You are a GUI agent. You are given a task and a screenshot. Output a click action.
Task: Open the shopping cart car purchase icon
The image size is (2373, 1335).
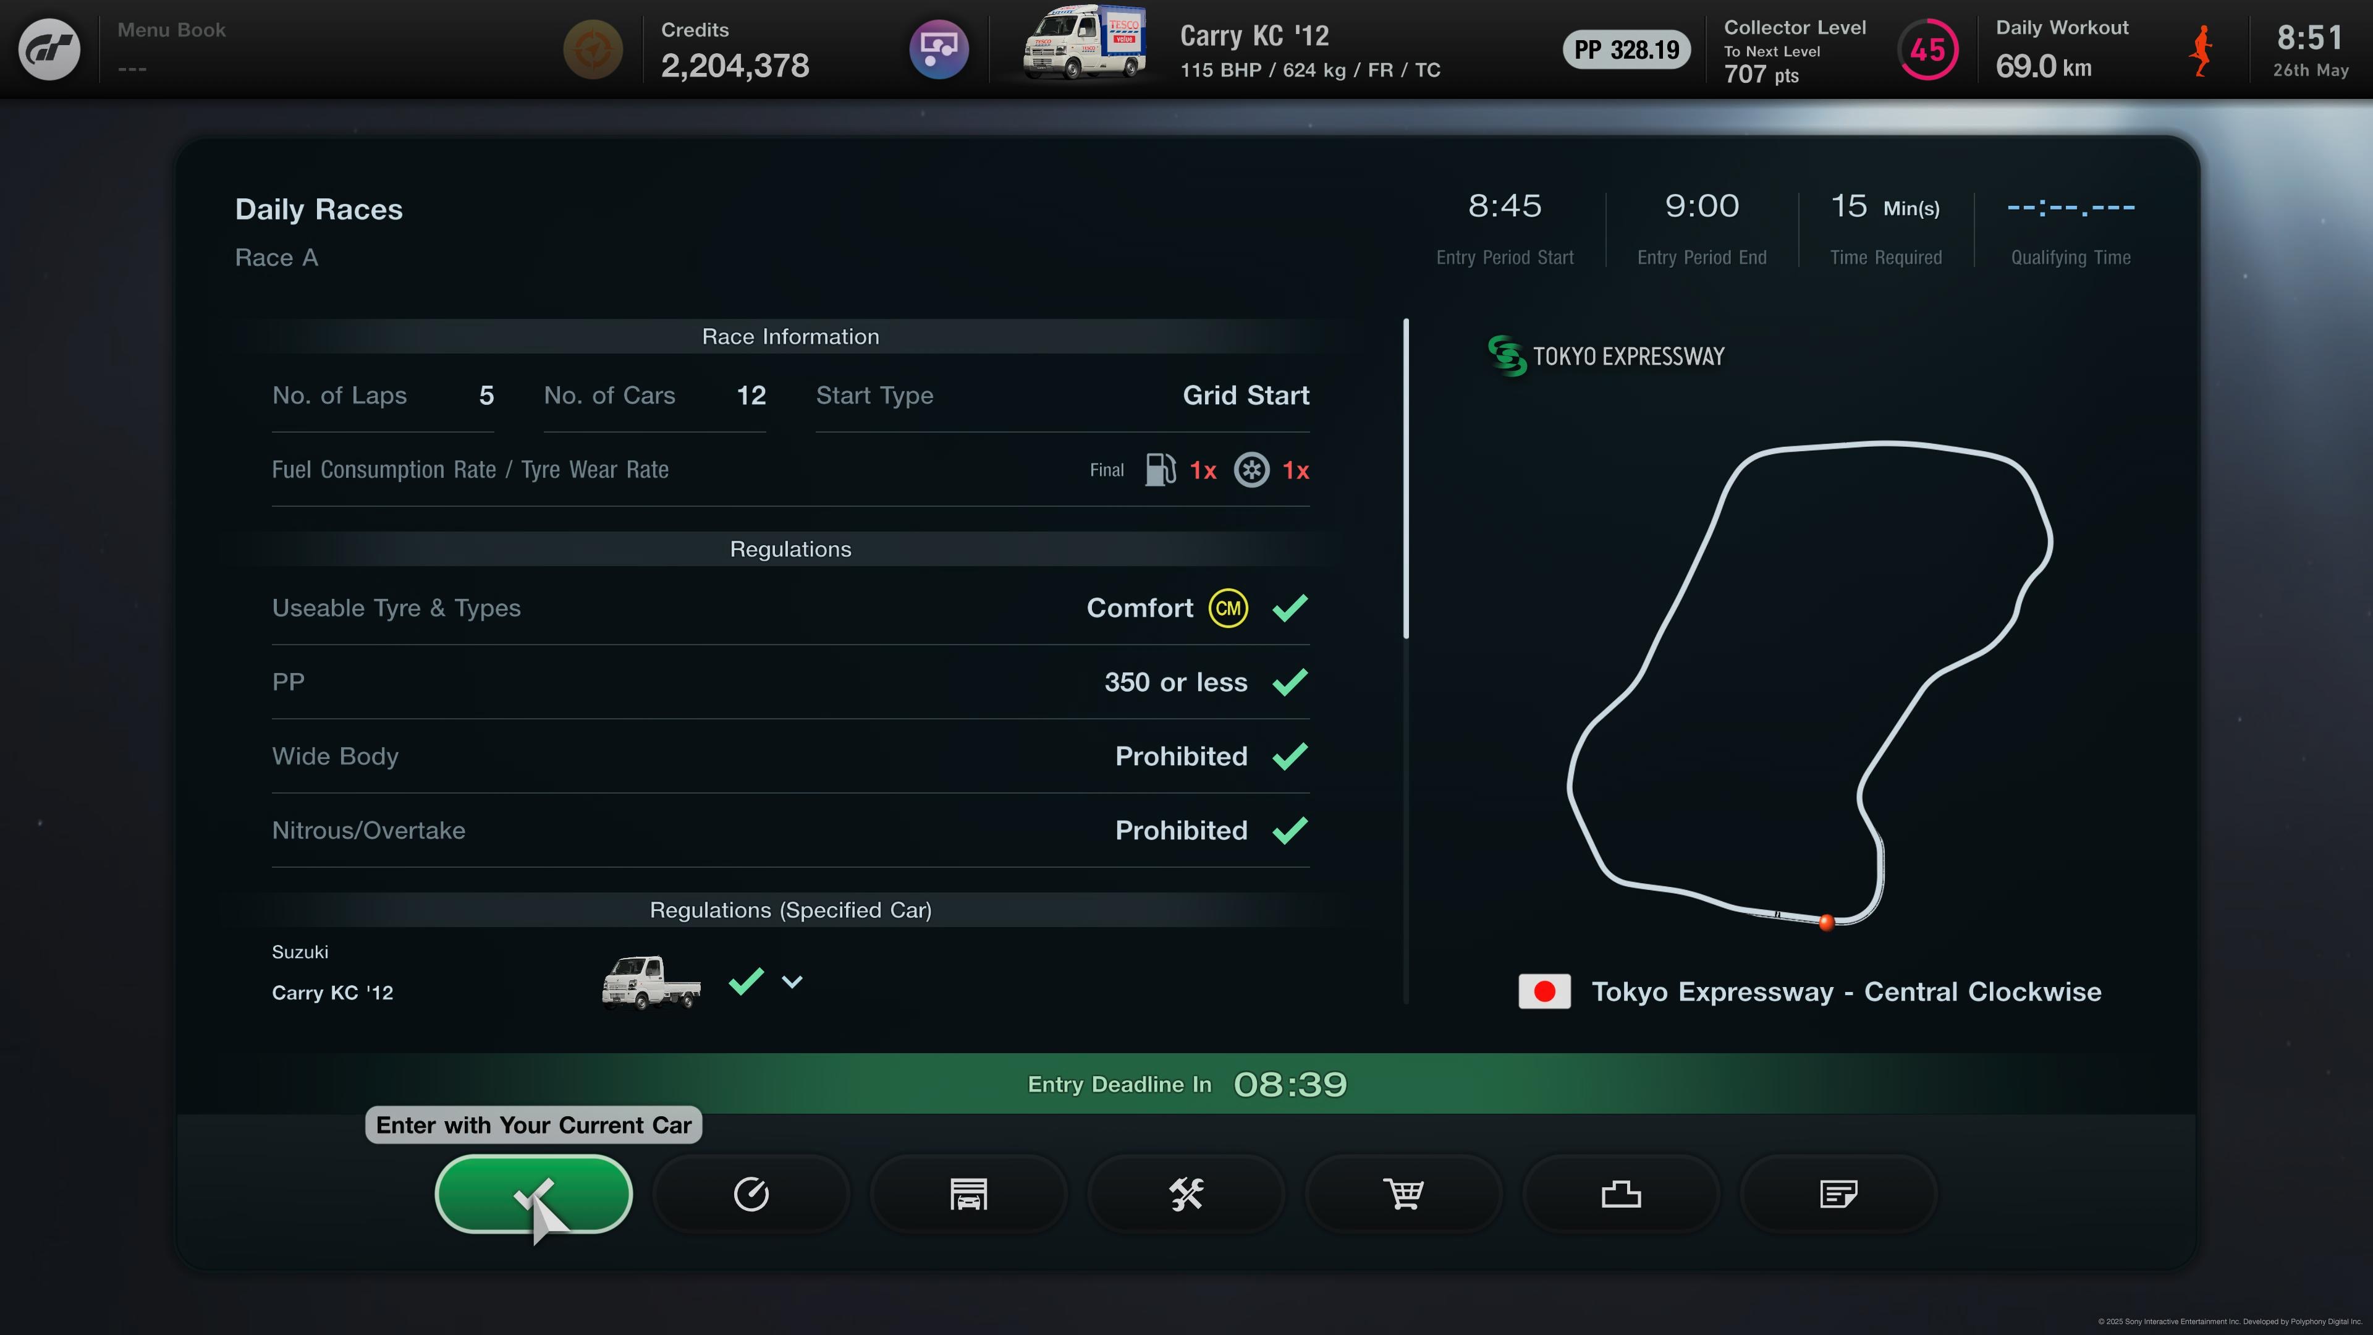(x=1403, y=1193)
